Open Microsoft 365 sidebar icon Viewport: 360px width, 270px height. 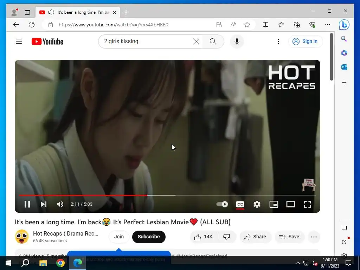point(344,53)
